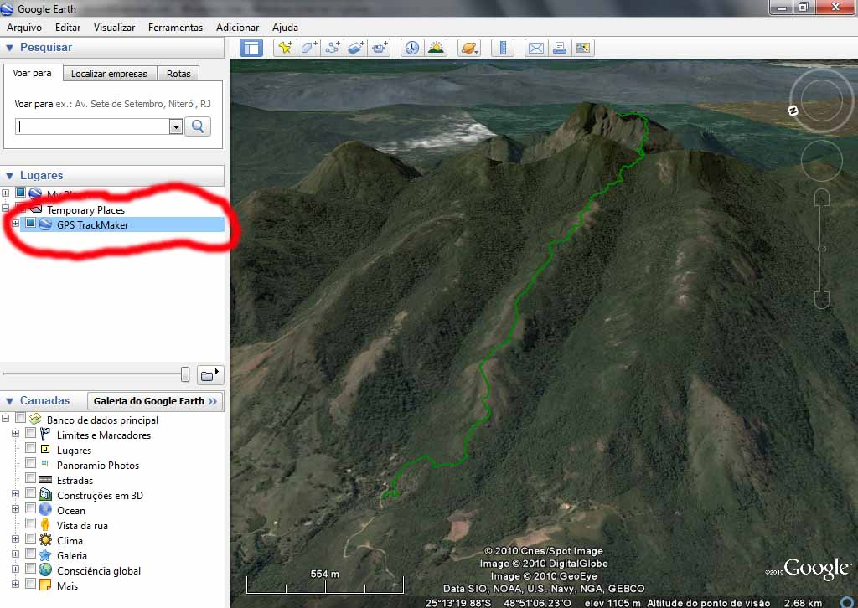
Task: Switch to the Rotas tab
Action: tap(178, 74)
